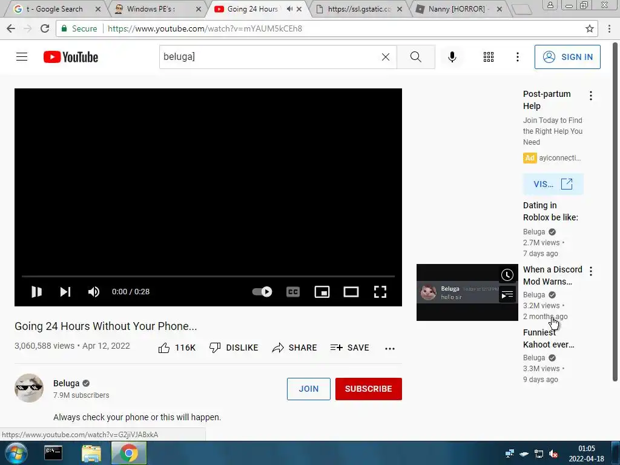The width and height of the screenshot is (620, 465).
Task: Open the muted volume tray icon
Action: point(553,454)
